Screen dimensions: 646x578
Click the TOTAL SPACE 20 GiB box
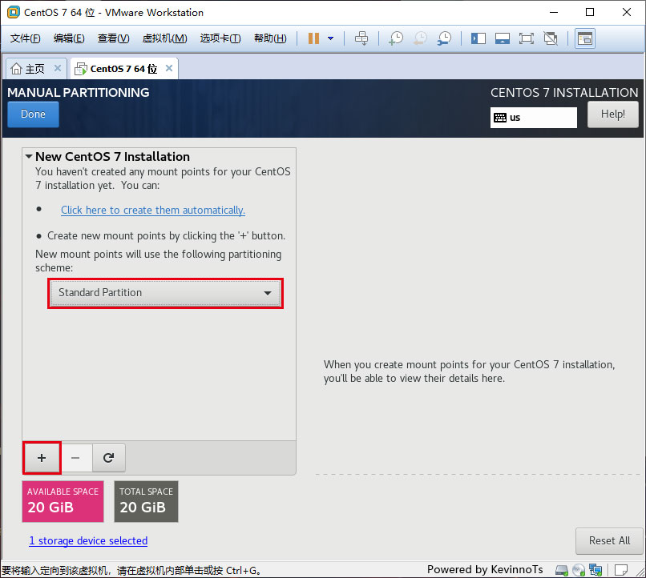(146, 501)
